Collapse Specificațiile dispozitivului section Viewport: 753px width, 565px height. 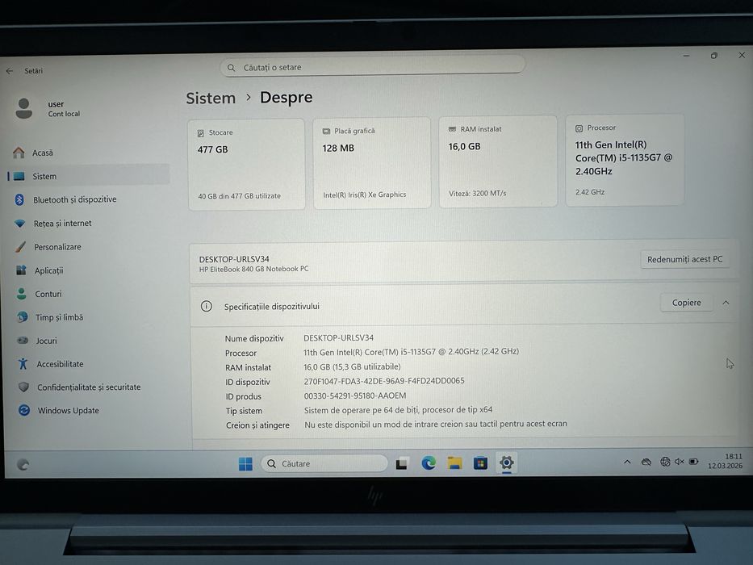[x=726, y=303]
